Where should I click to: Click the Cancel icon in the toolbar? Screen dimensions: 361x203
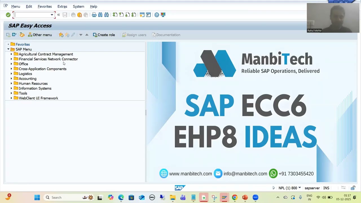[x=86, y=15]
